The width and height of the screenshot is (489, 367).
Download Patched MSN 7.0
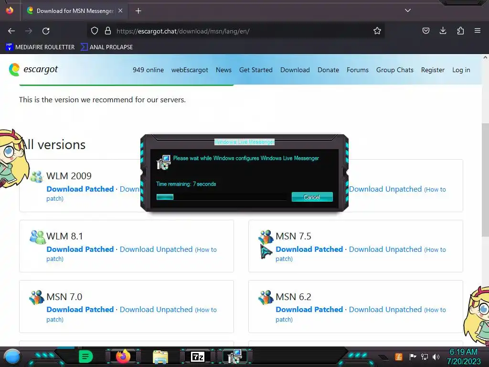(x=80, y=310)
